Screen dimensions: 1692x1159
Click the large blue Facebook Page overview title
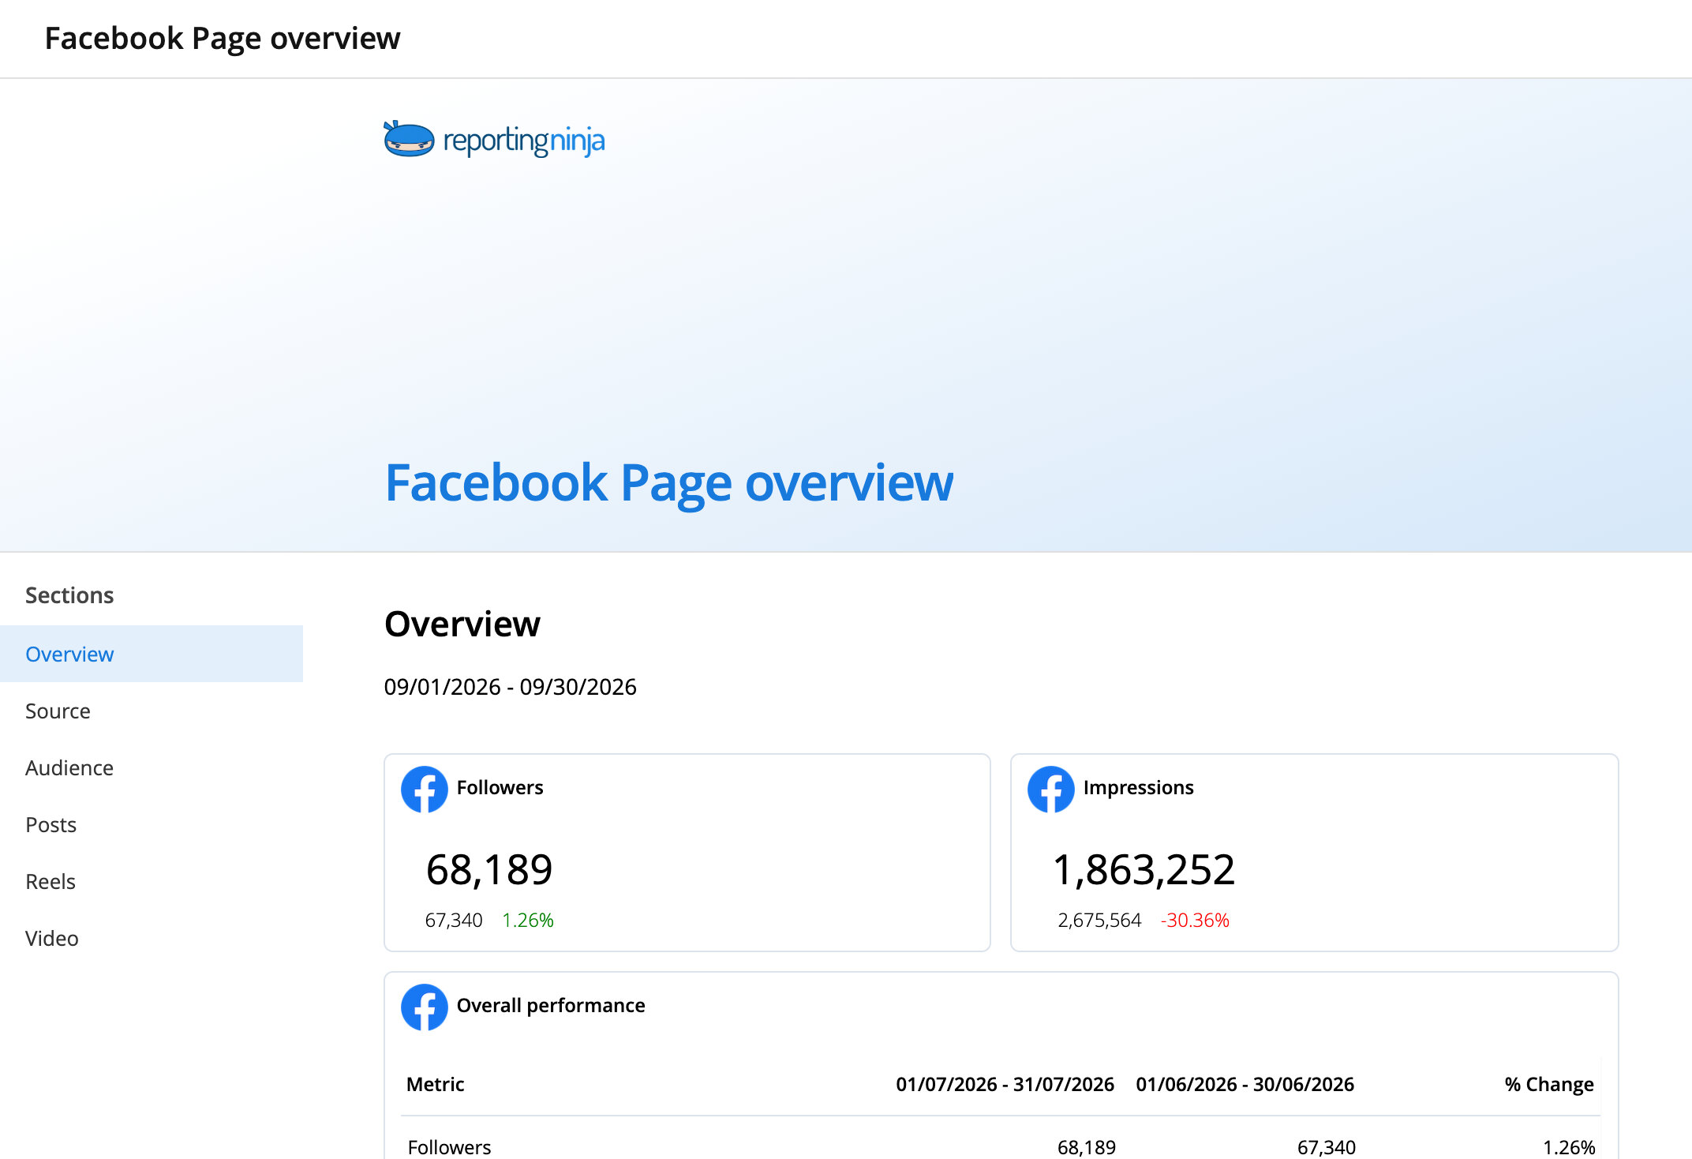(x=669, y=483)
